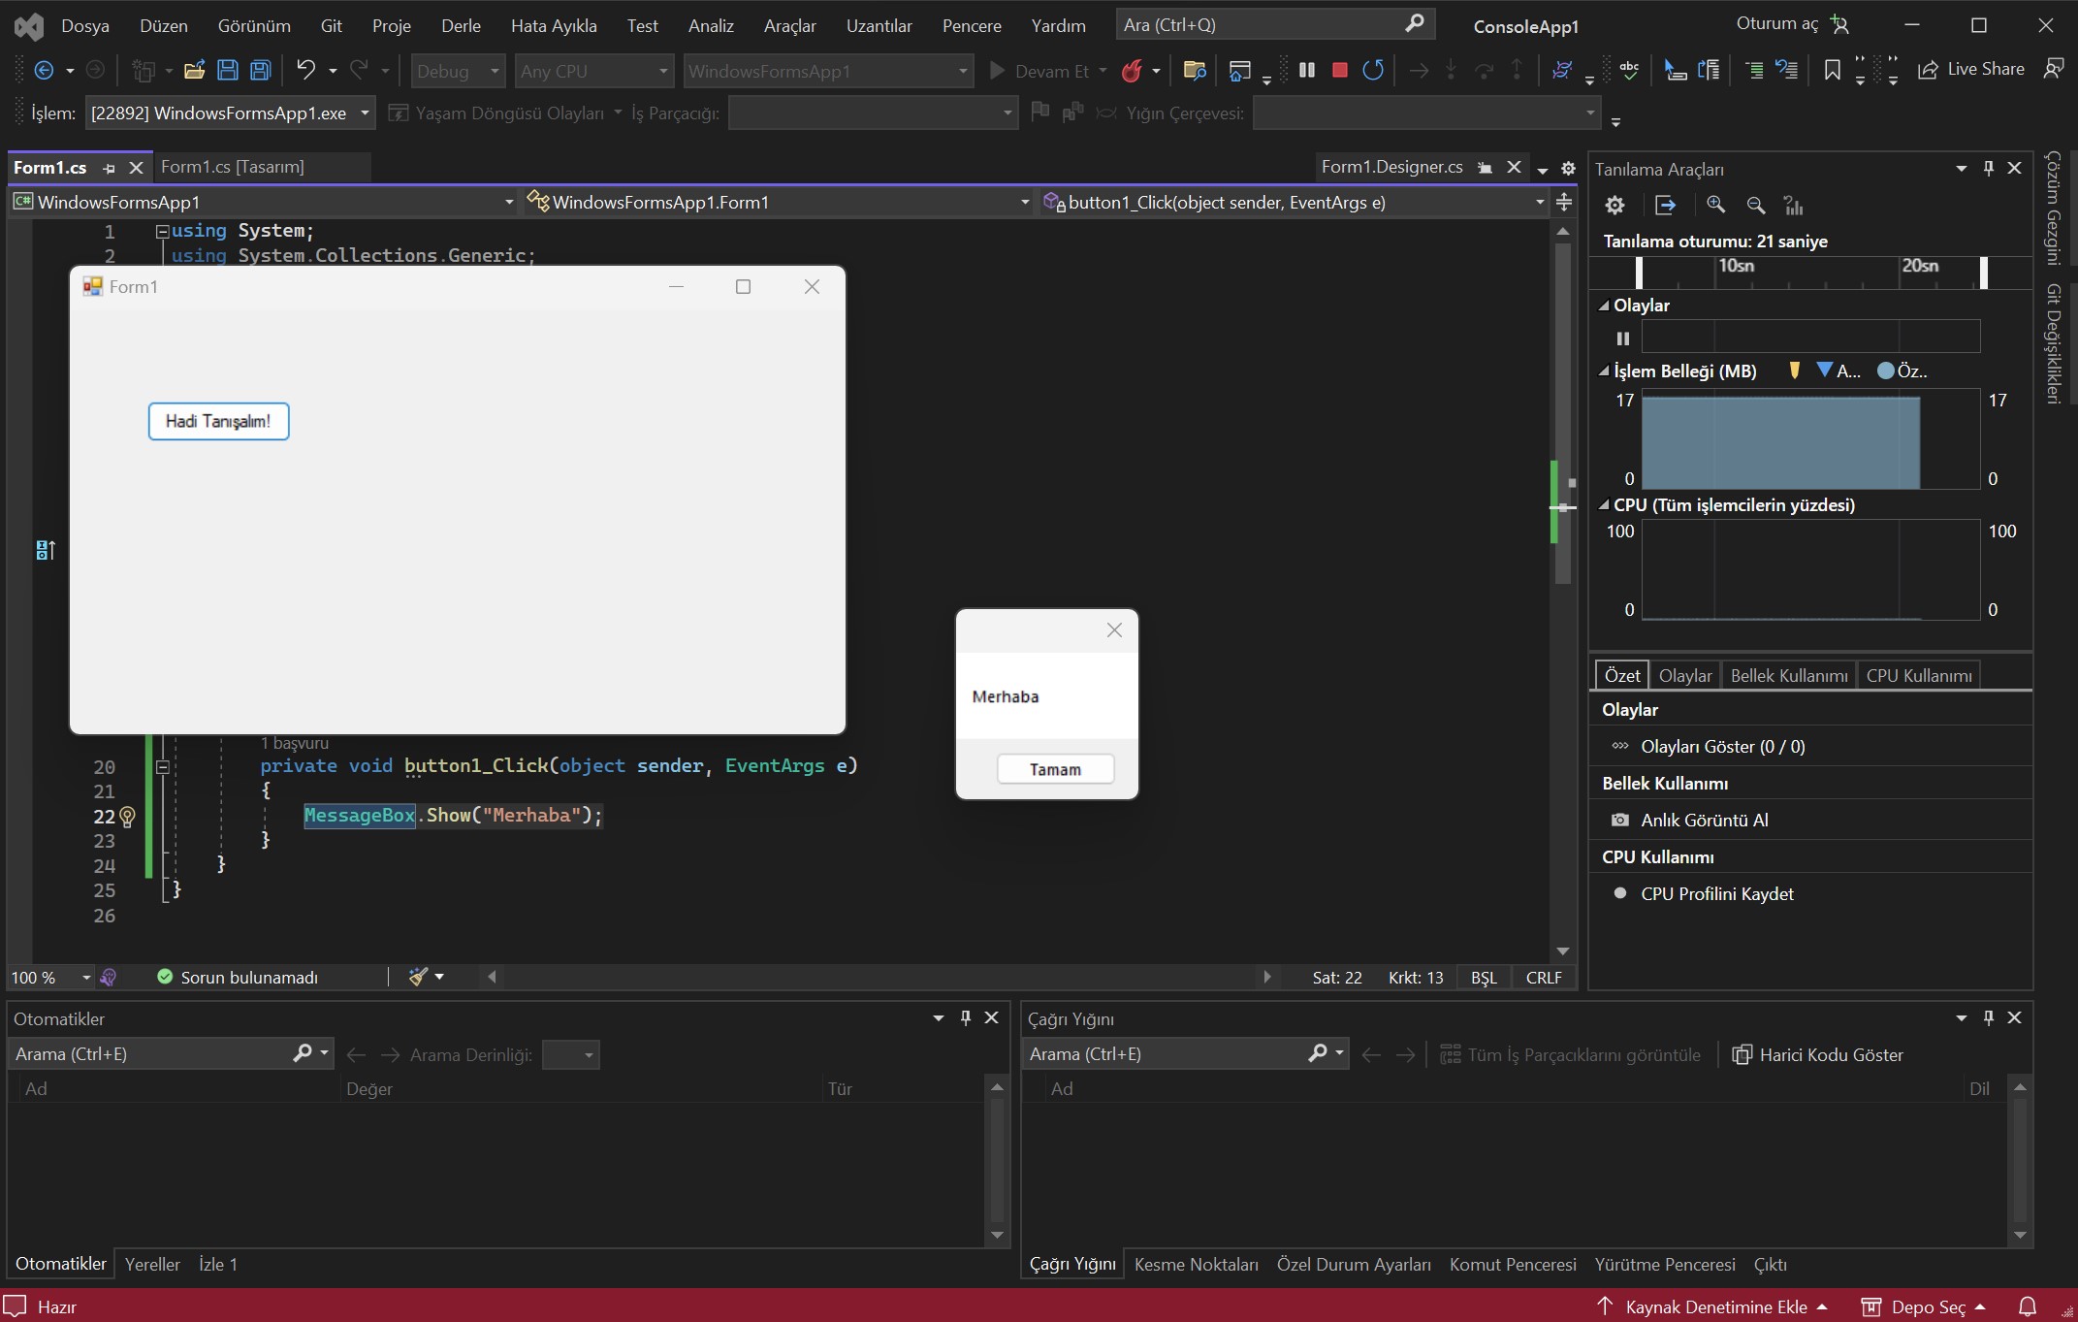Viewport: 2078px width, 1322px height.
Task: Switch to the Bellek Kullanımı tab
Action: (1788, 675)
